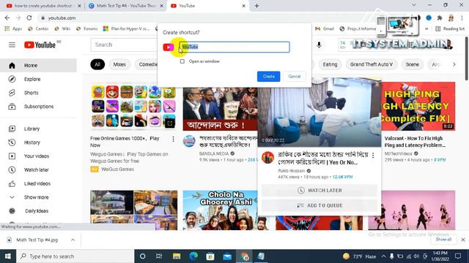
Task: Click the shortcut name text field
Action: point(234,47)
